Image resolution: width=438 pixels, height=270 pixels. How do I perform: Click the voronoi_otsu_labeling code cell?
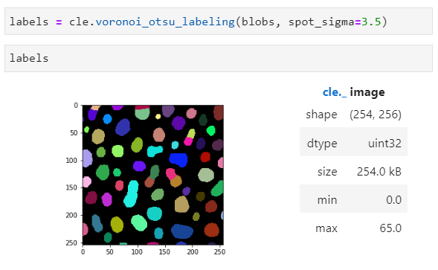coord(219,22)
